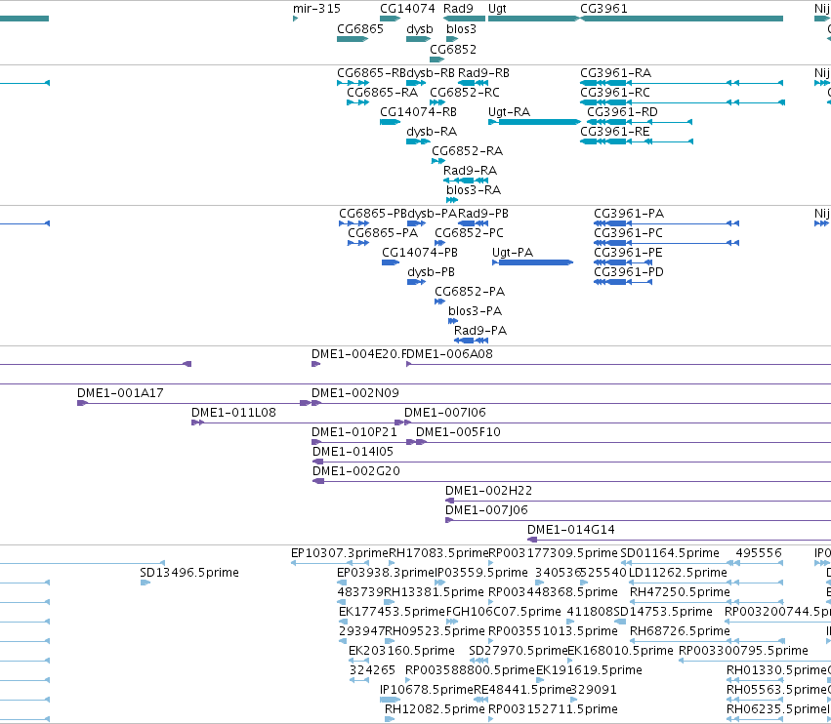Image resolution: width=831 pixels, height=724 pixels.
Task: Click transcript CG6852-RA
Action: pyautogui.click(x=438, y=161)
